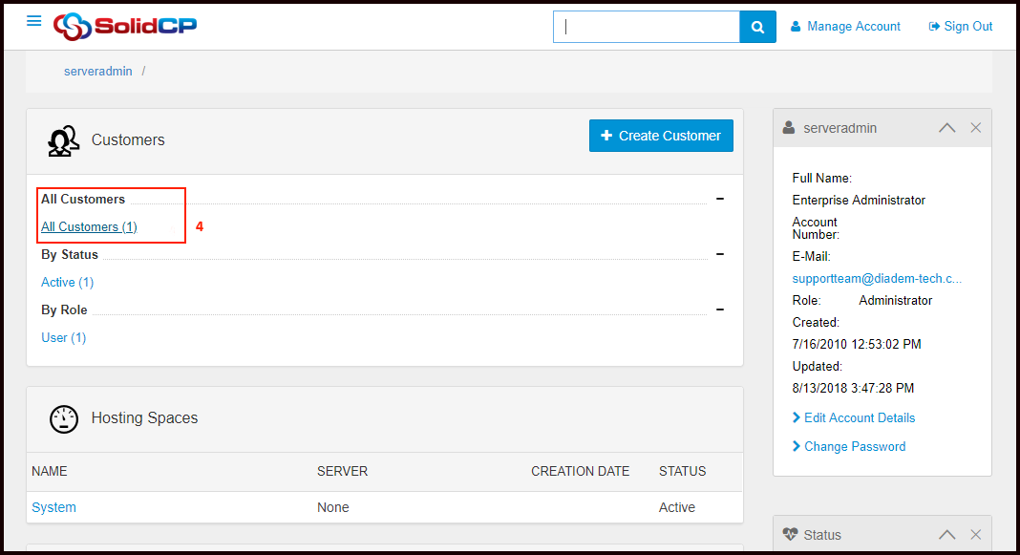Click the Hosting Spaces gauge icon
Image resolution: width=1020 pixels, height=555 pixels.
point(63,418)
